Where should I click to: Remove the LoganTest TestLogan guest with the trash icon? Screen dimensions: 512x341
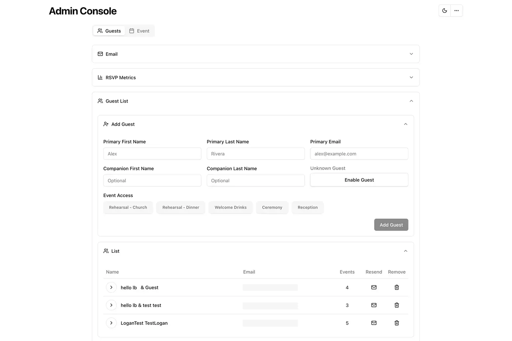(397, 323)
